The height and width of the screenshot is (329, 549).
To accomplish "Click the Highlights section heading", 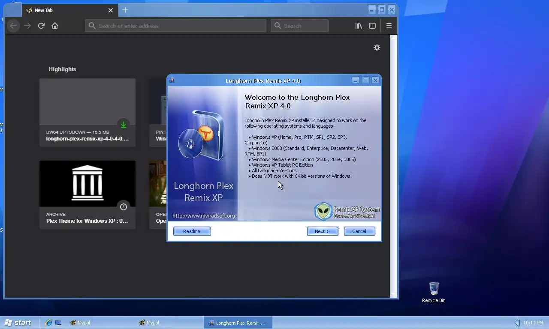I will 62,69.
